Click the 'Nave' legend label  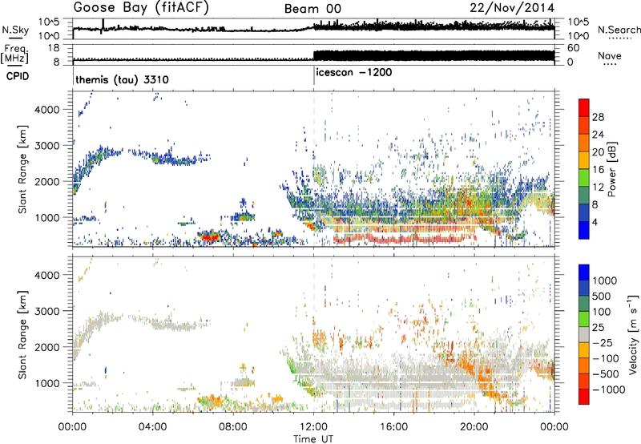[x=610, y=55]
